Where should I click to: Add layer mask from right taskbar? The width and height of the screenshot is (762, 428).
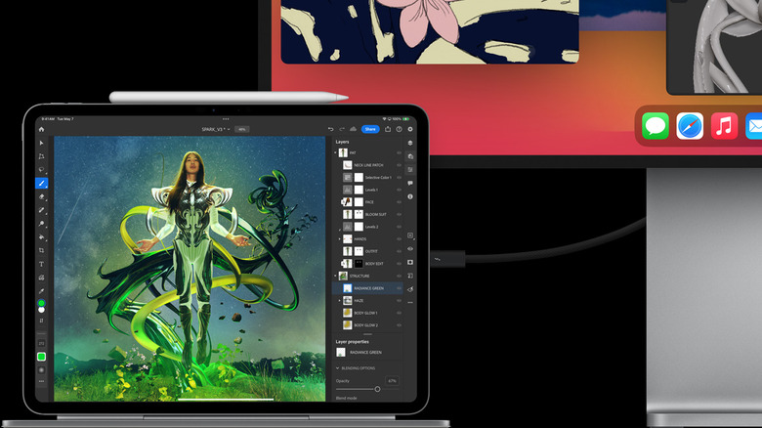[410, 262]
